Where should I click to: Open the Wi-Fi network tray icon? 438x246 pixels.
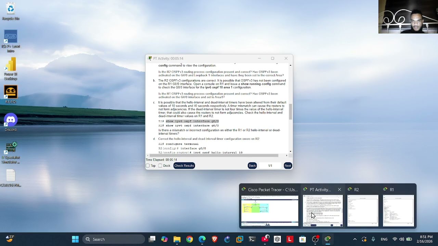[395, 239]
